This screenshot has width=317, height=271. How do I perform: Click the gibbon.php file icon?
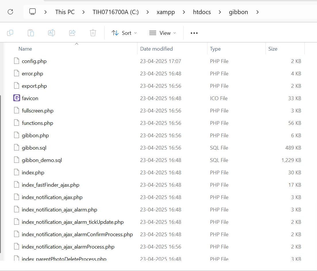(x=17, y=135)
